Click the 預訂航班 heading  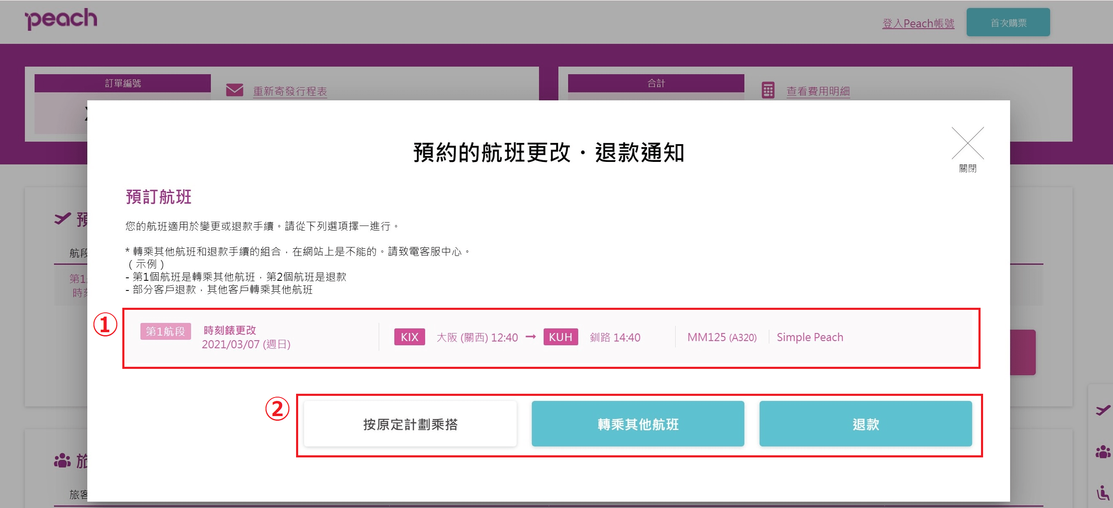click(159, 197)
